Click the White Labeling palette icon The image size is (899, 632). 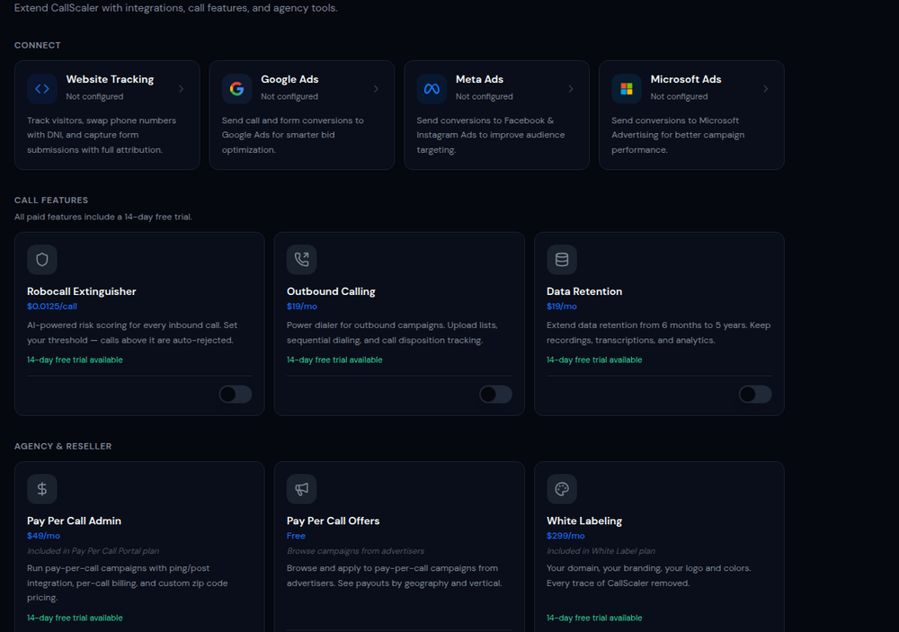tap(562, 489)
